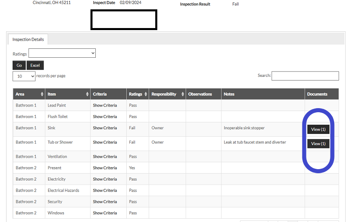Sort by Ratings column sort icon

pos(145,94)
